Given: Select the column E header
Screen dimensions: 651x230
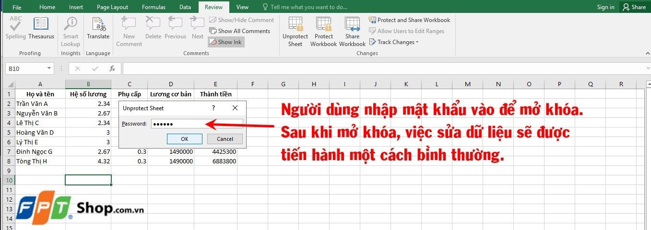Looking at the screenshot, I should tap(215, 84).
